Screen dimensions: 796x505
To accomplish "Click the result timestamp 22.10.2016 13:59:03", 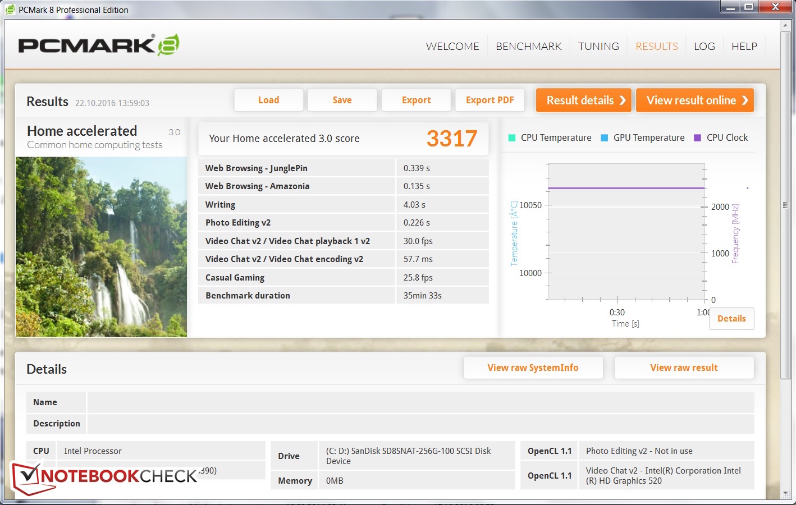I will pos(112,103).
